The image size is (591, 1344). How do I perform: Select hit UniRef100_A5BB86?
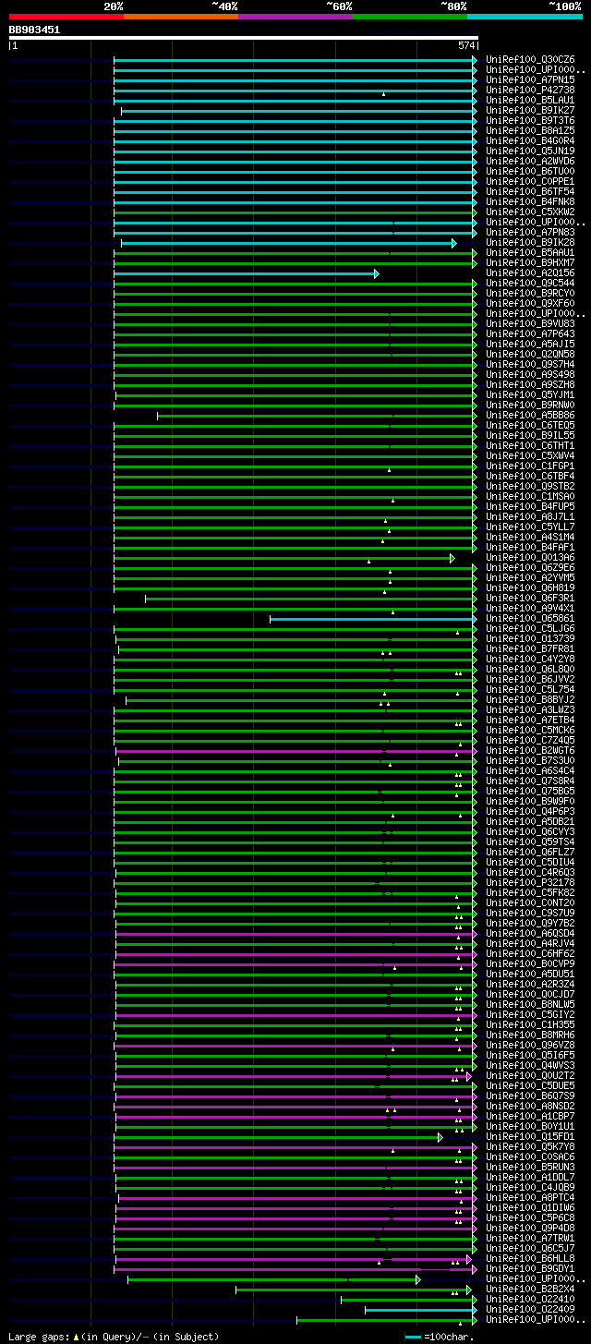pos(530,415)
